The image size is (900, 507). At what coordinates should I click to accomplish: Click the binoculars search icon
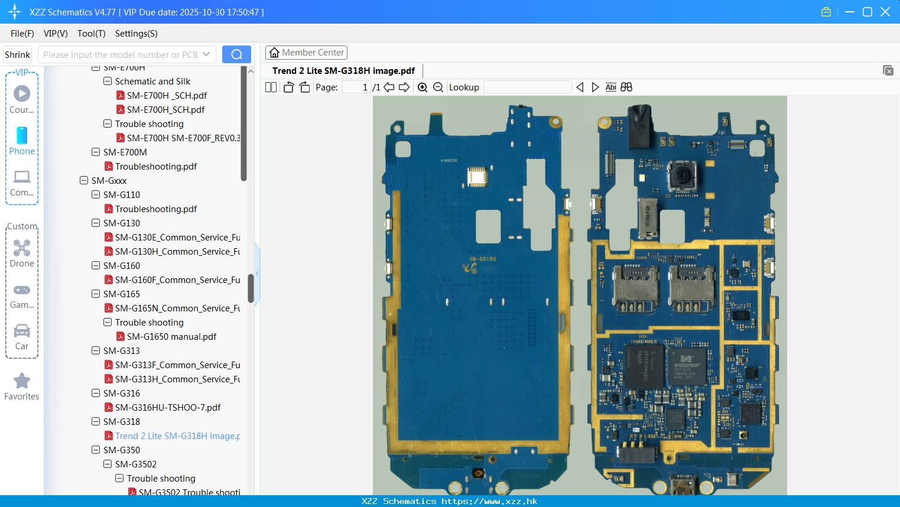[626, 87]
